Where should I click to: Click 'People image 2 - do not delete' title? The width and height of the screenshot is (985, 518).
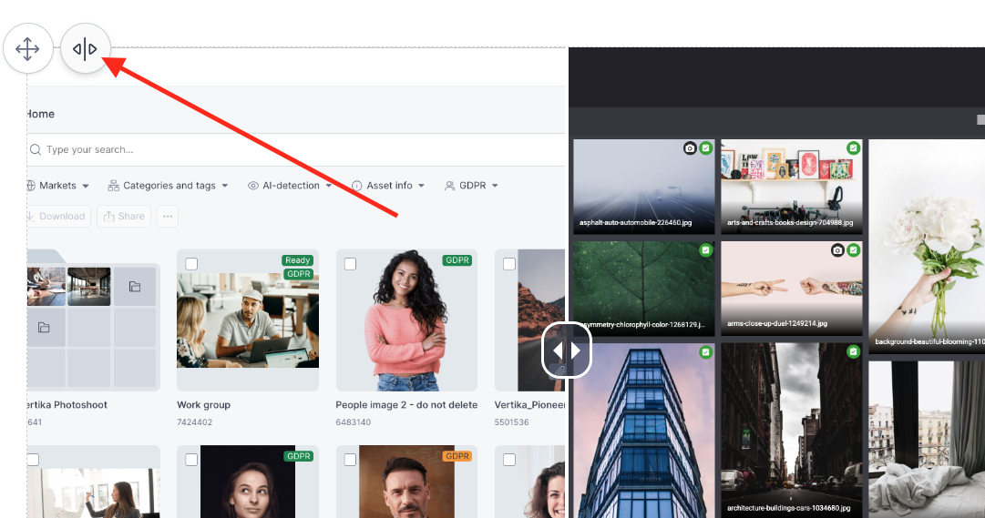tap(406, 405)
